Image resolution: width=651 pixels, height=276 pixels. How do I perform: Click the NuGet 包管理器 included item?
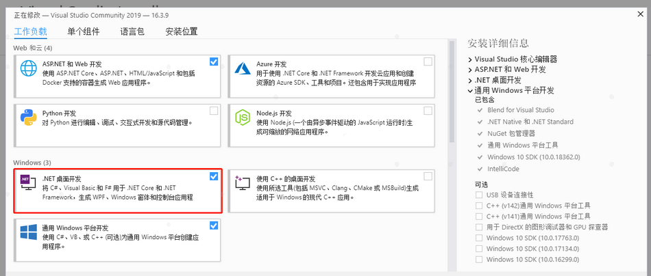tap(511, 133)
